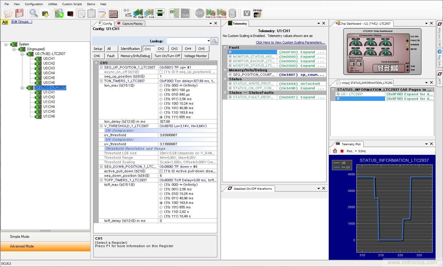Click the RESET toolbar icon
443x267 pixels.
(x=199, y=13)
